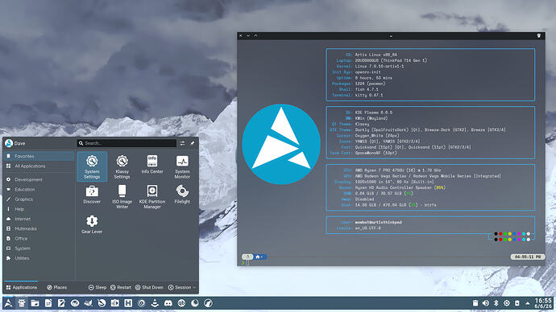Viewport: 556px width, 312px height.
Task: Open qBittorrent from the taskbar
Action: (181, 303)
